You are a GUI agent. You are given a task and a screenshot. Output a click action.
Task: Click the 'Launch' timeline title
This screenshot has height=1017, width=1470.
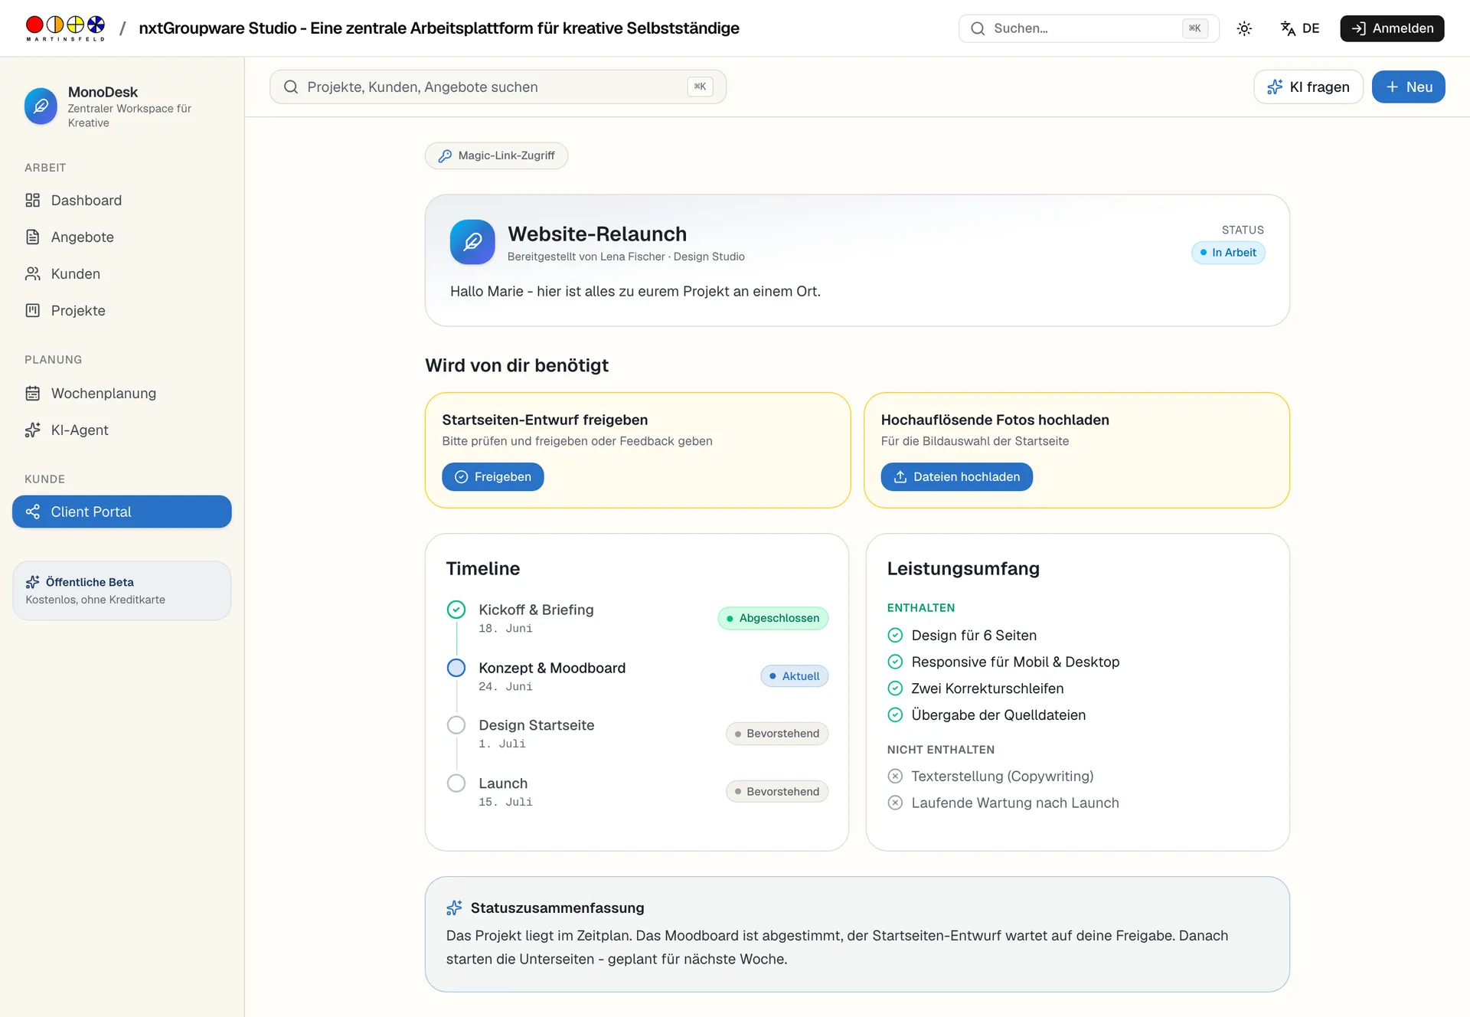pyautogui.click(x=503, y=783)
